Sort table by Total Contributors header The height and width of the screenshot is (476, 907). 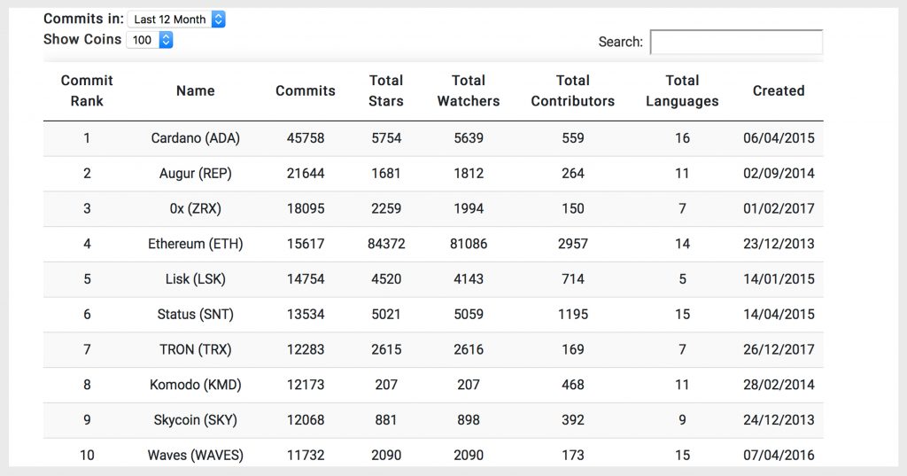pyautogui.click(x=573, y=90)
